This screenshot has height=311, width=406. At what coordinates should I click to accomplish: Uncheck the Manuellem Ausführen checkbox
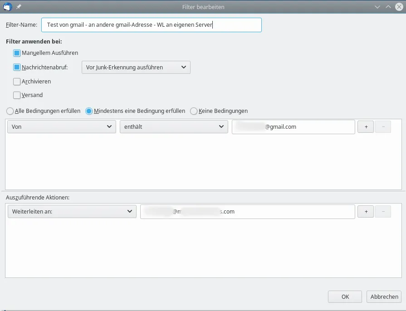tap(17, 53)
